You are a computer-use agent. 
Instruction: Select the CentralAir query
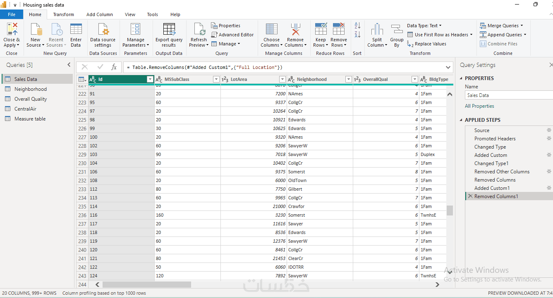[x=37, y=109]
